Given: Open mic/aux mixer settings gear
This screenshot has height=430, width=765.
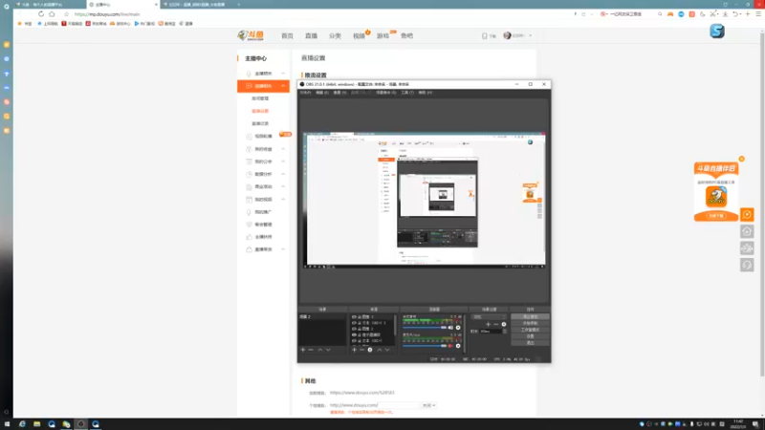Looking at the screenshot, I should point(458,346).
